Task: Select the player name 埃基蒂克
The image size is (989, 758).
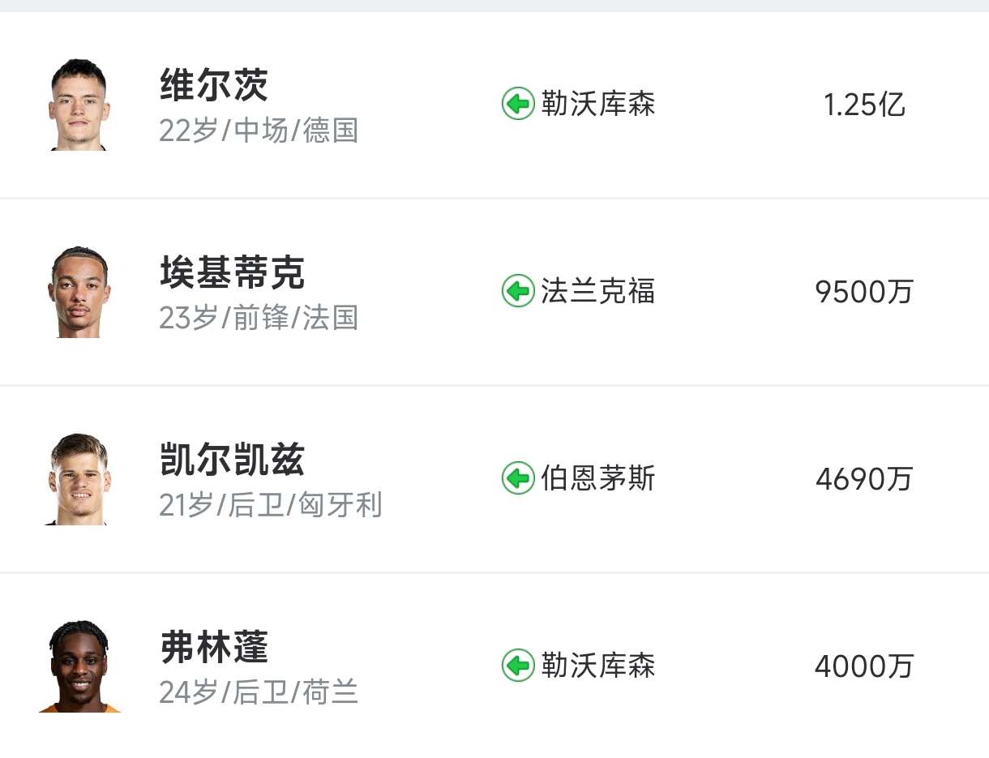Action: click(232, 272)
